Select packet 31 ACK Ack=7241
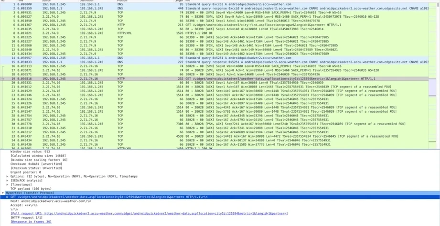The height and width of the screenshot is (226, 440). (215, 128)
